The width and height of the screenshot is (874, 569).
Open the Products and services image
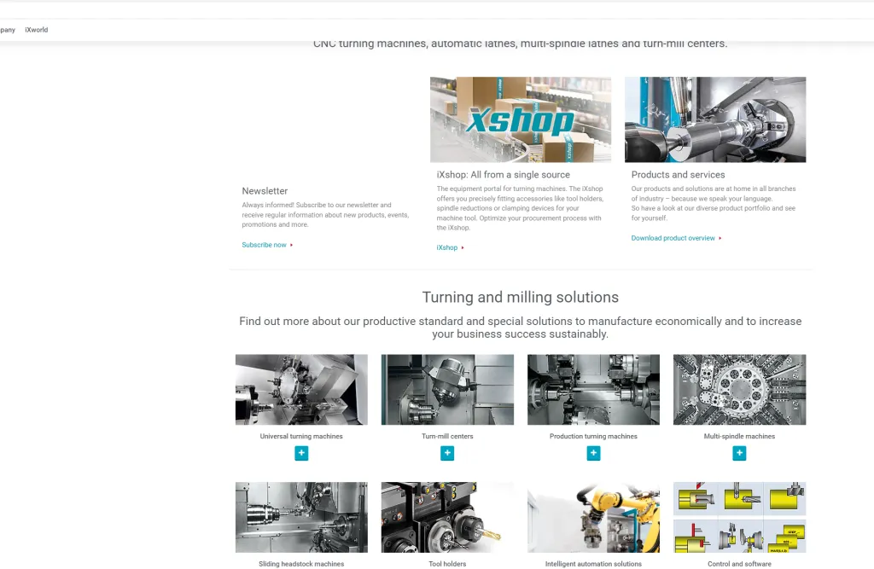pyautogui.click(x=715, y=119)
